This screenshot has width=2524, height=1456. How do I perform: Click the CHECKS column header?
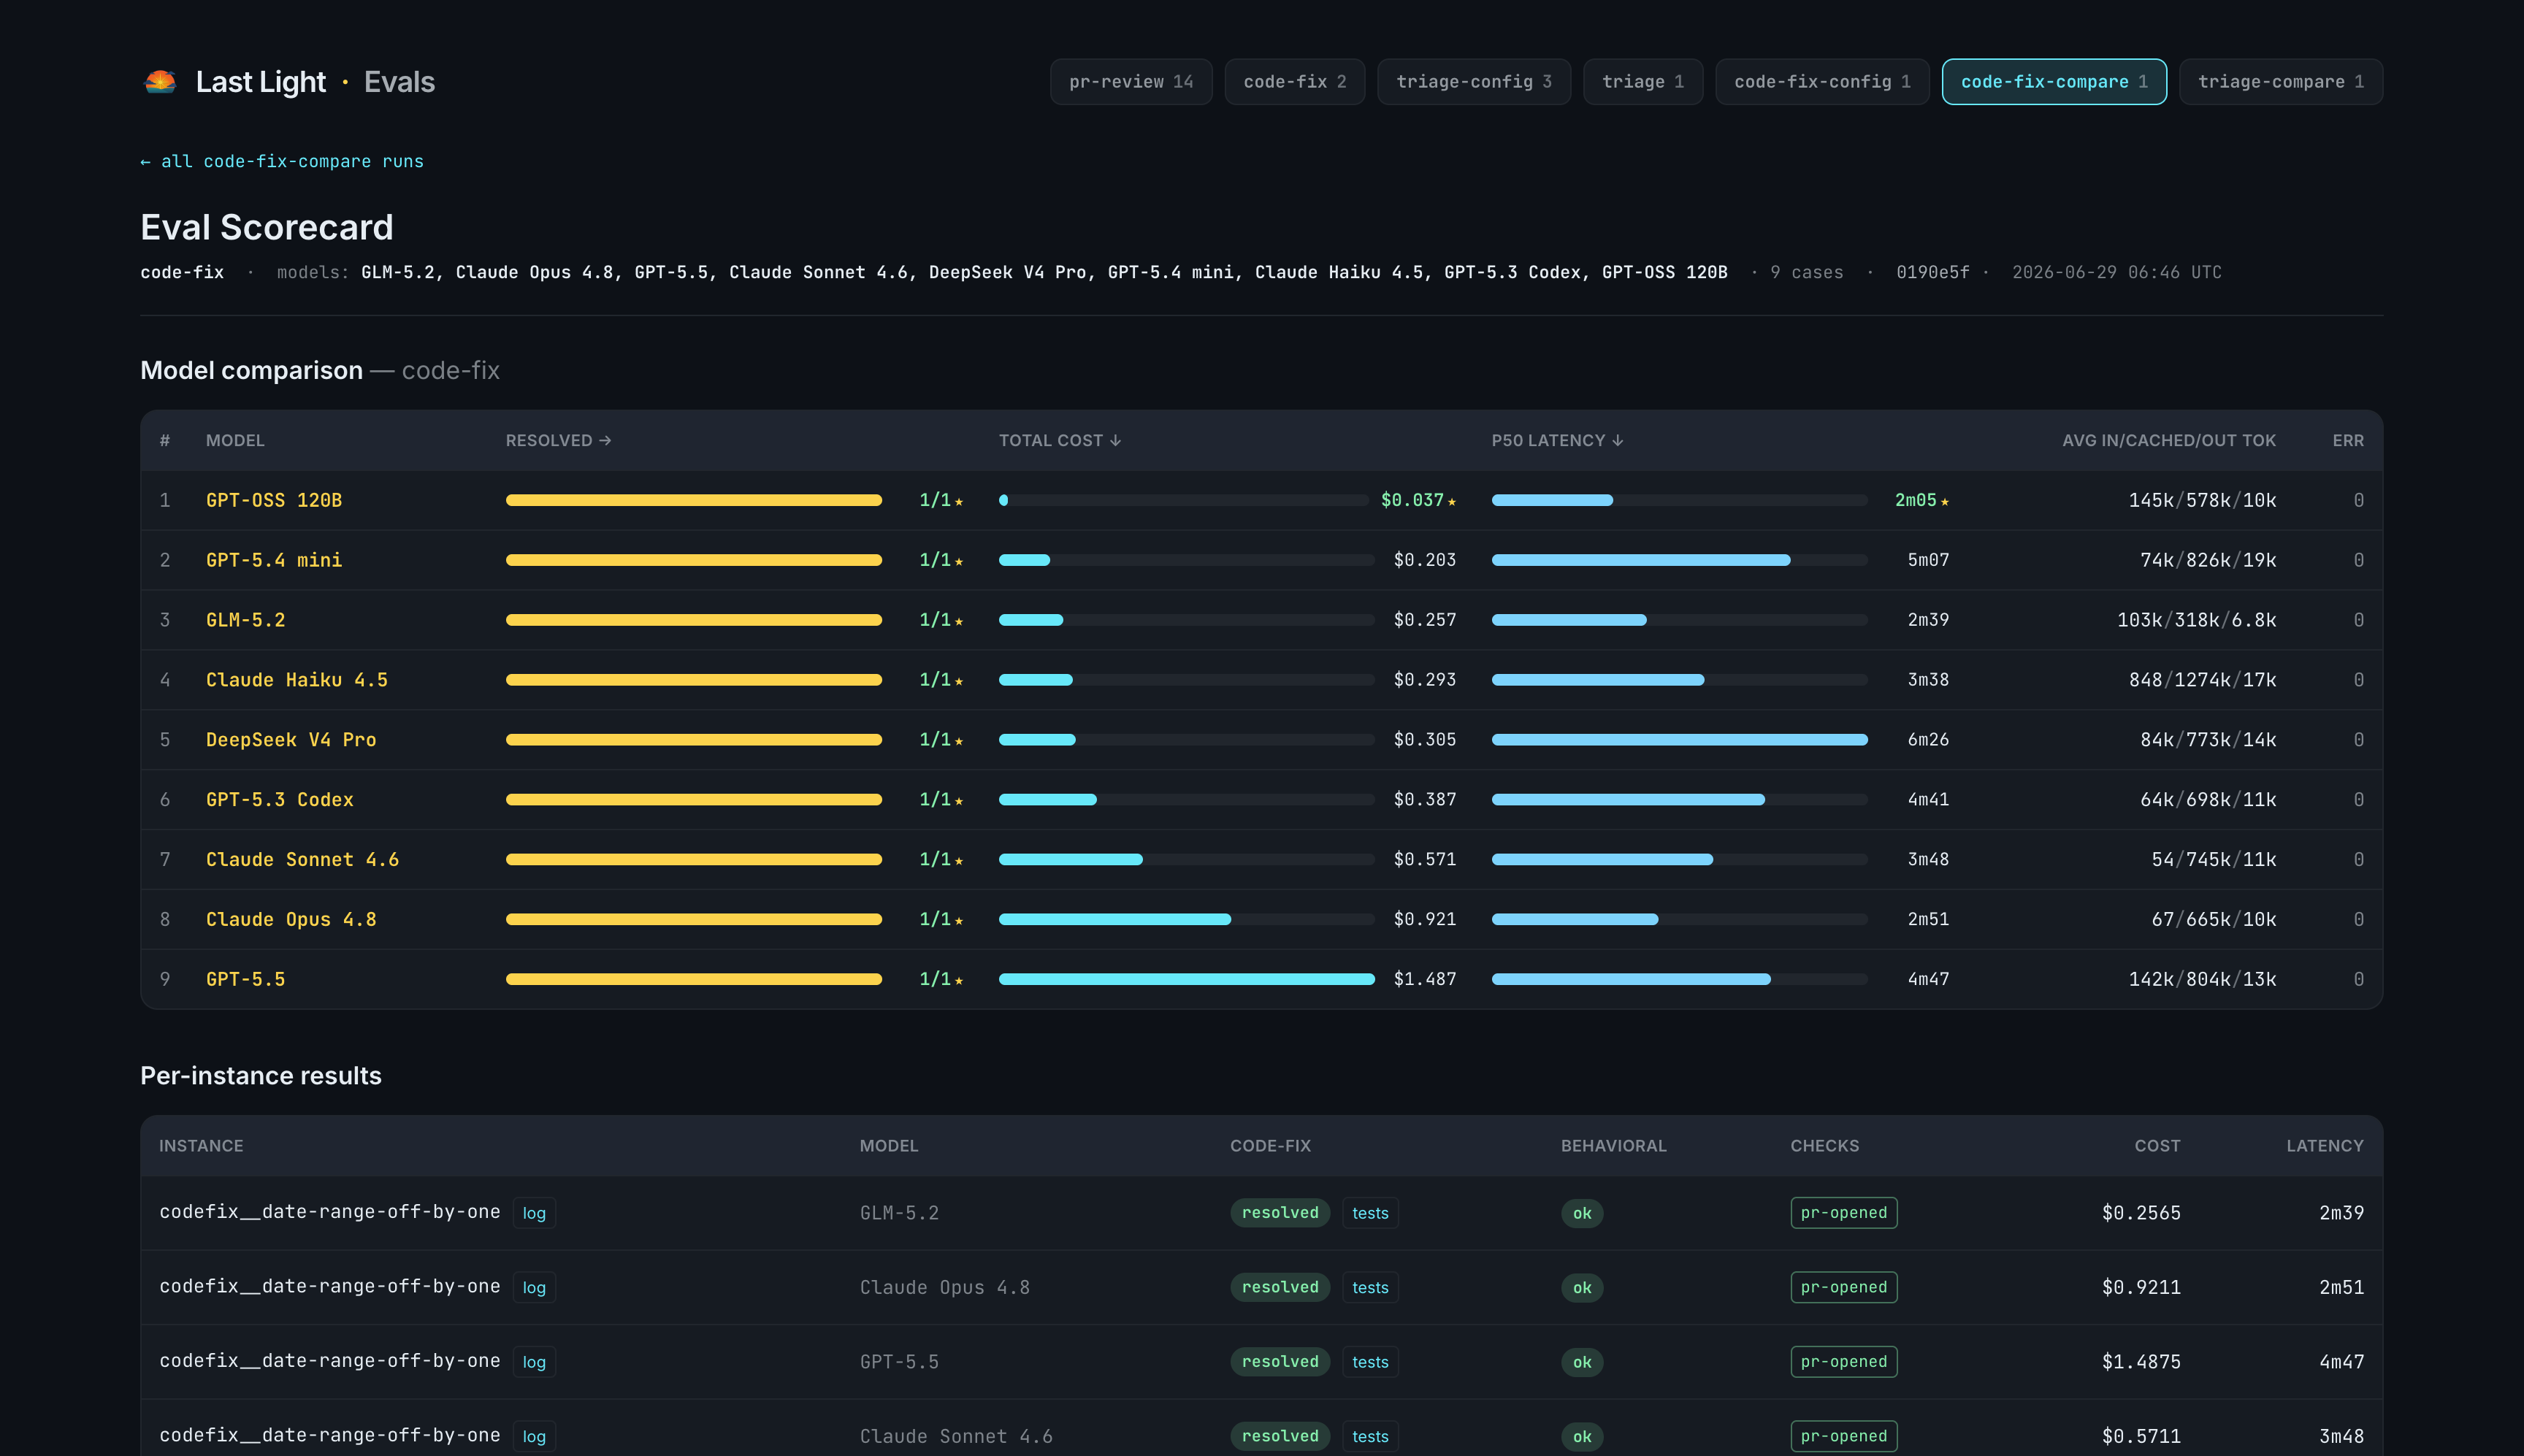(1824, 1146)
